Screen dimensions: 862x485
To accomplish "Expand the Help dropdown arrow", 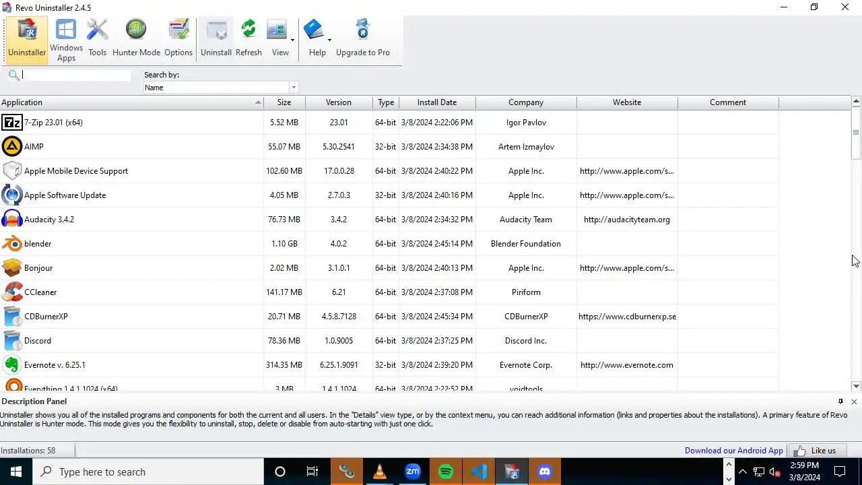I will (x=329, y=40).
